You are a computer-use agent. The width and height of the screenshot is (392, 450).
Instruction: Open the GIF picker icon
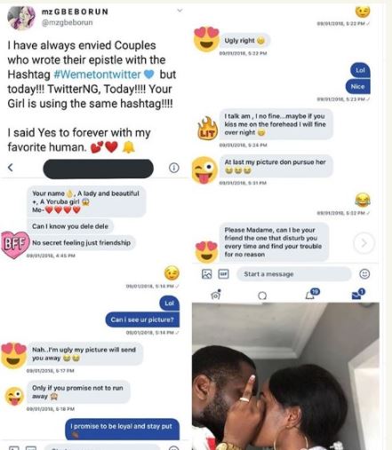[x=223, y=274]
